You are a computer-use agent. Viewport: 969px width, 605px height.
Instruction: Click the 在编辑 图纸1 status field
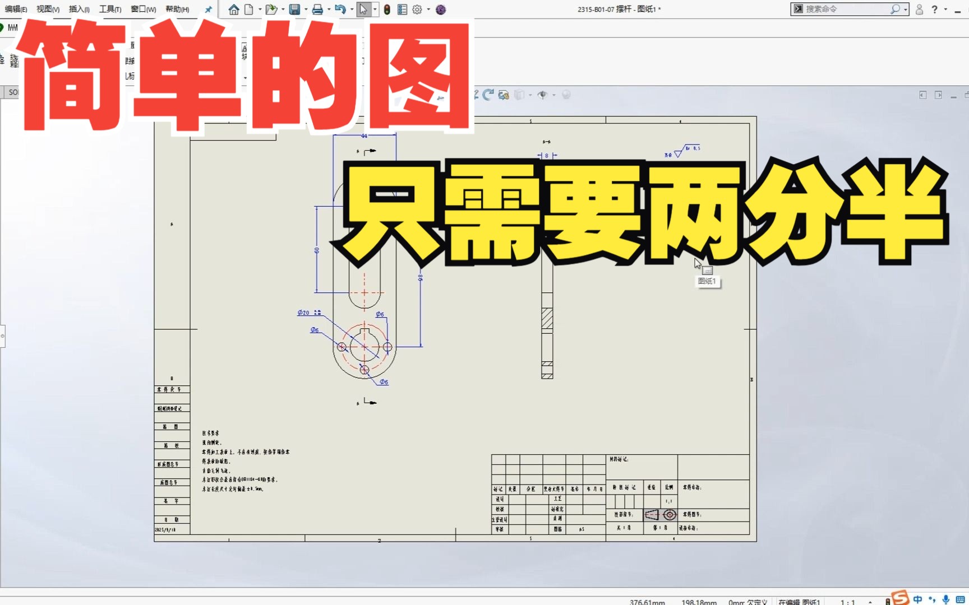coord(799,602)
